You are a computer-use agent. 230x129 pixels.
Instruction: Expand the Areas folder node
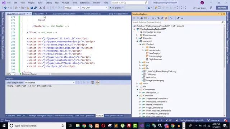coord(137,83)
